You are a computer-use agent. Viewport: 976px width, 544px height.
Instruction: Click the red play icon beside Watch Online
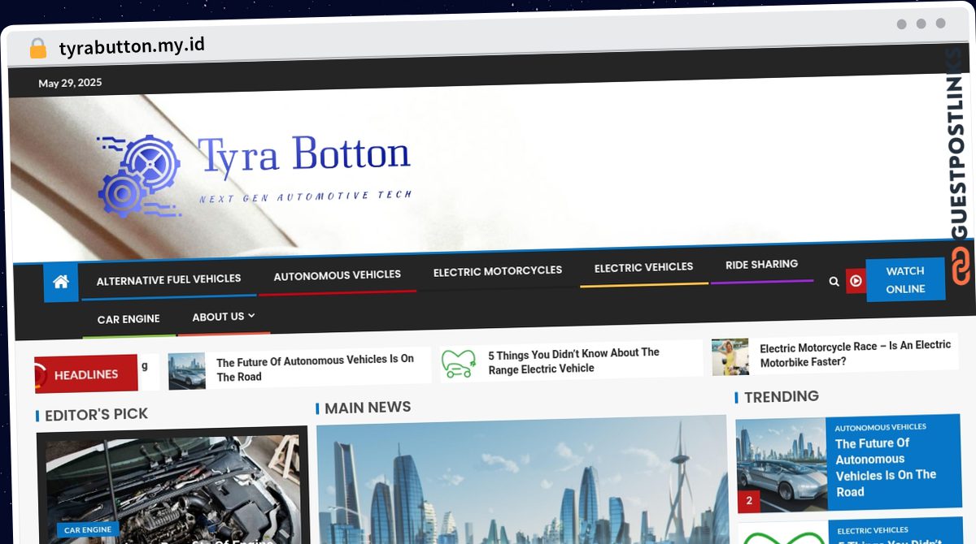click(856, 281)
